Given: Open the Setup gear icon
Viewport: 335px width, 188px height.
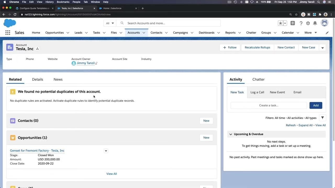Looking at the screenshot, I should pos(308,23).
